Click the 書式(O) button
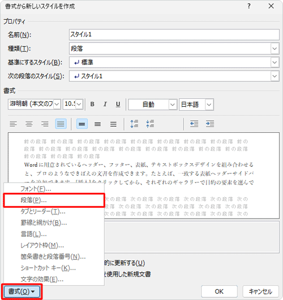 click(22, 292)
